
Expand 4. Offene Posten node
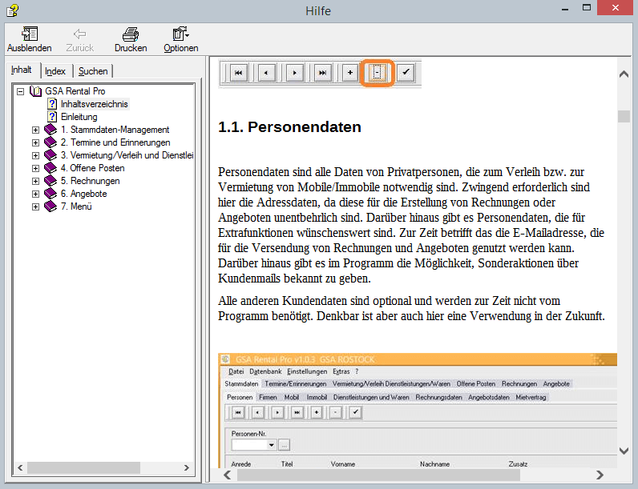coord(35,168)
